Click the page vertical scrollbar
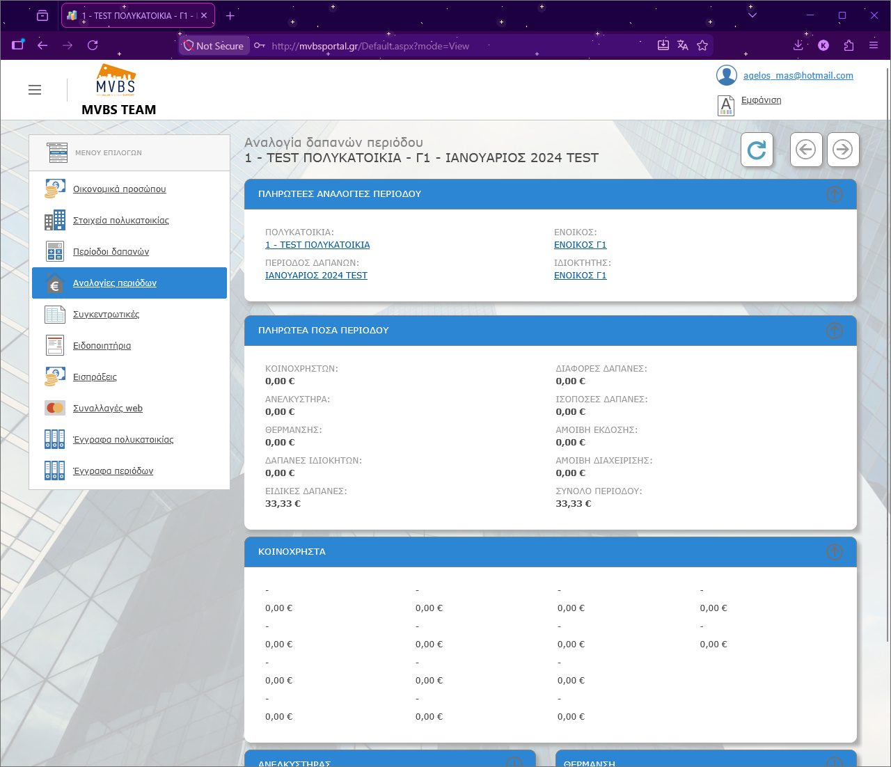Screen dimensions: 891x767 coord(887,355)
